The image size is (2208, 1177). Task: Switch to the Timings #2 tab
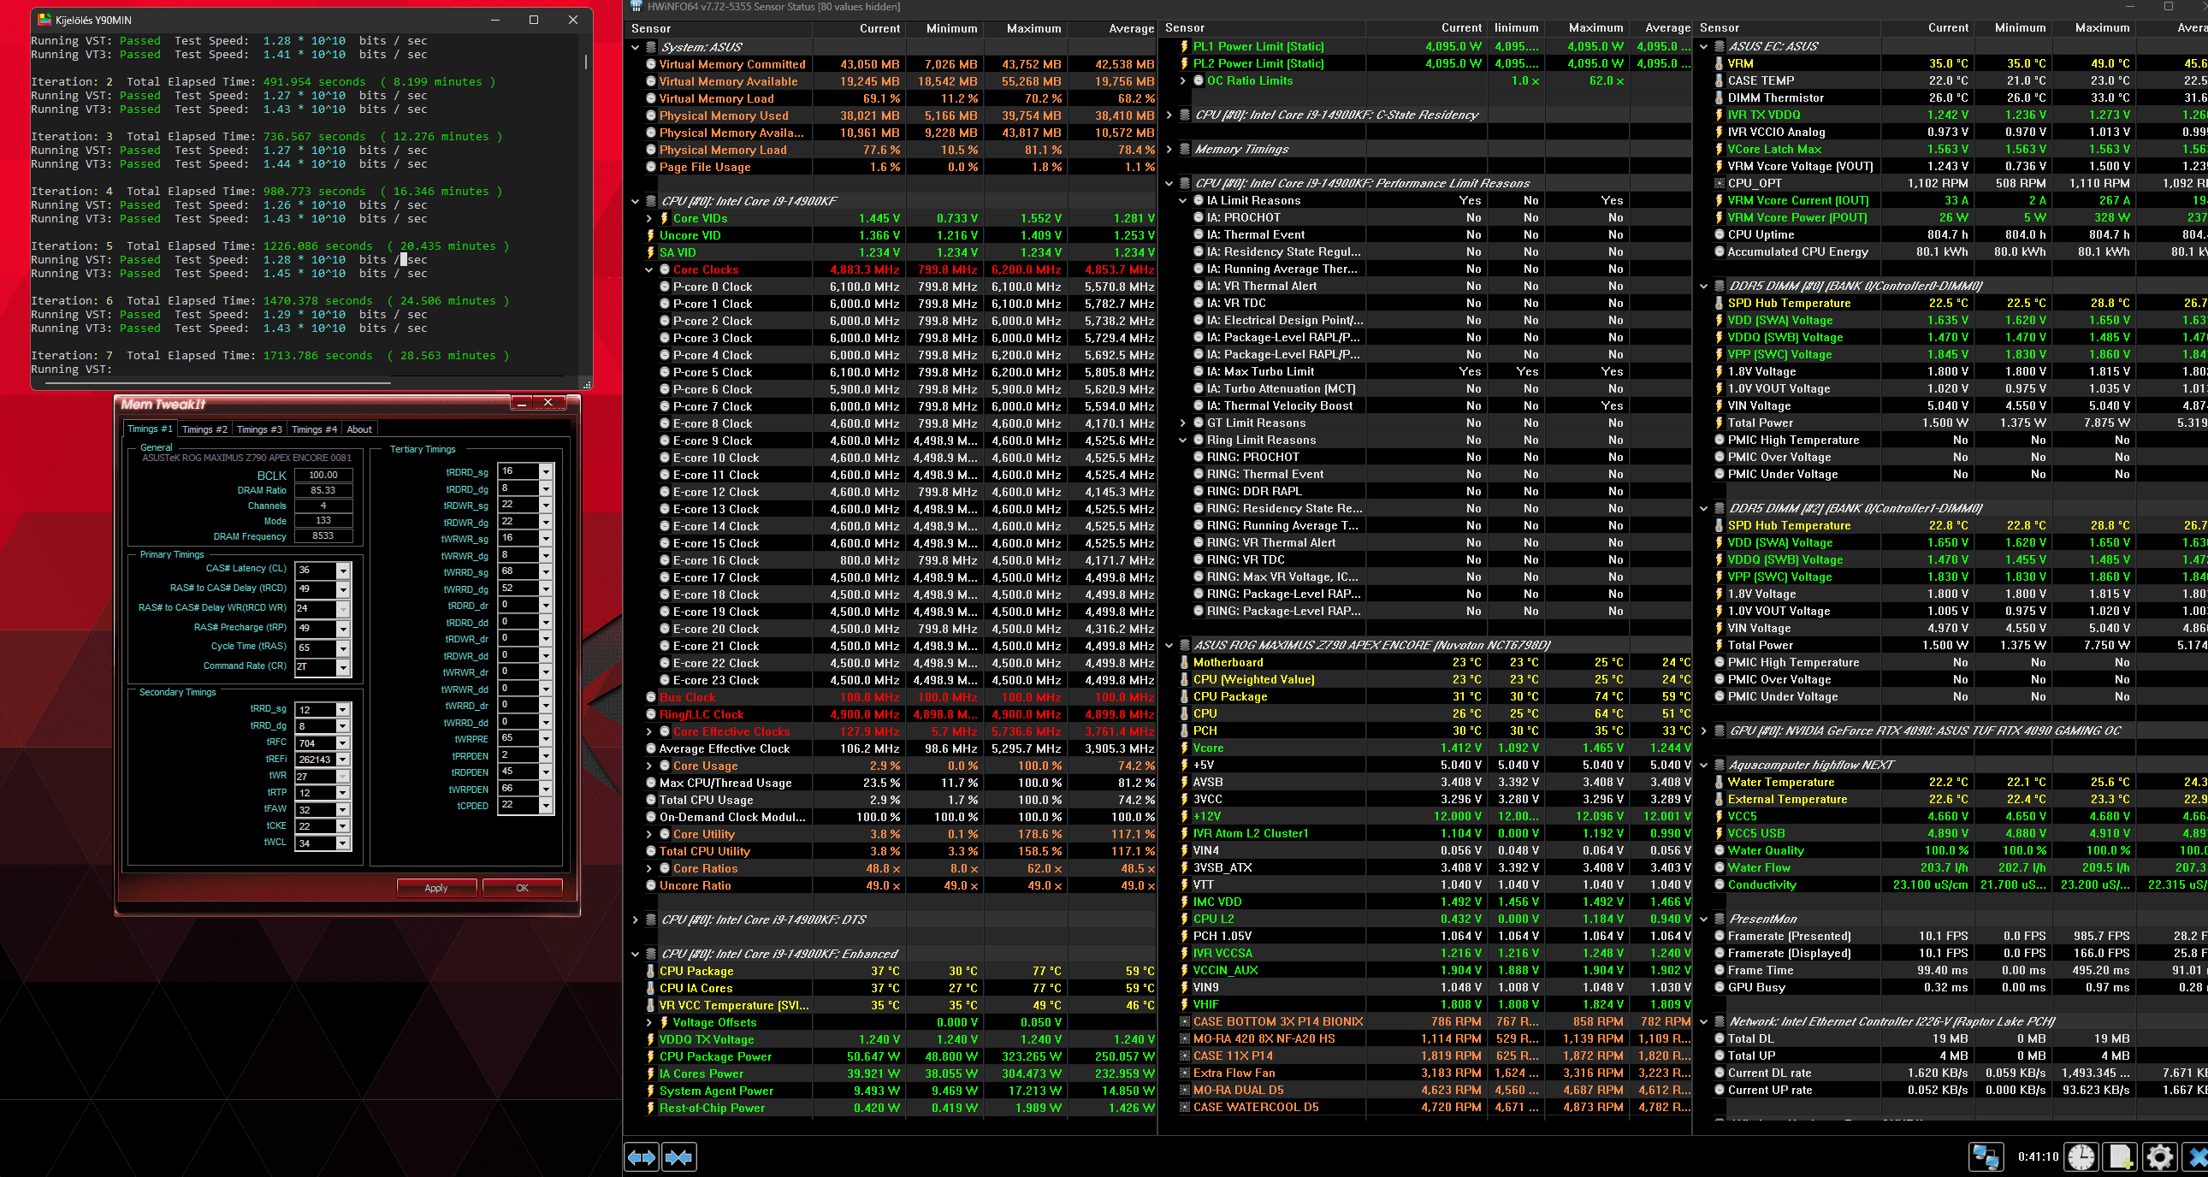(x=204, y=429)
